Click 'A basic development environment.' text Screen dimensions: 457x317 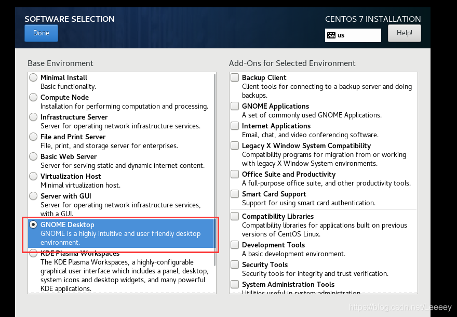(293, 254)
